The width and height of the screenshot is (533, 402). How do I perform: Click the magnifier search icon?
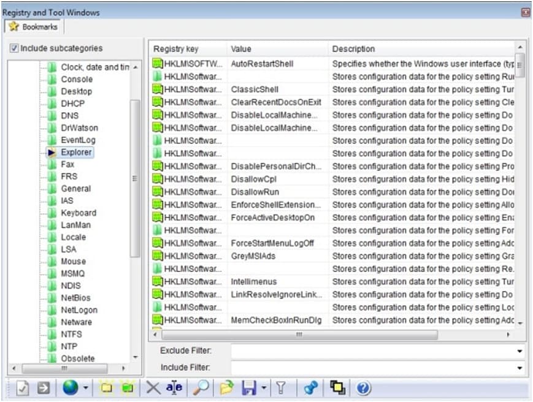point(199,387)
